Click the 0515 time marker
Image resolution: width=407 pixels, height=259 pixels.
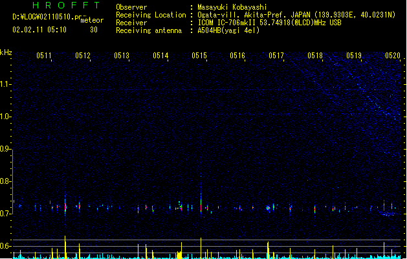coord(199,56)
